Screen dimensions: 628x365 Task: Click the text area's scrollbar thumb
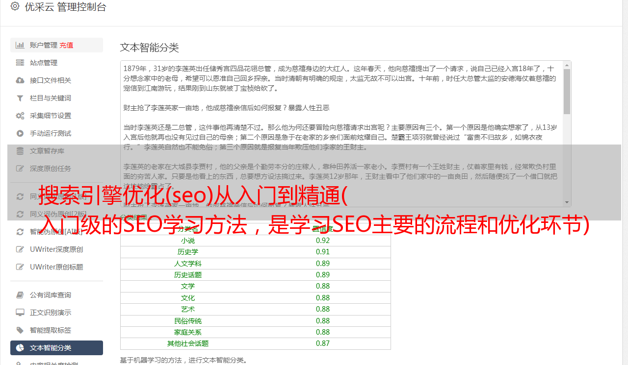tap(567, 91)
